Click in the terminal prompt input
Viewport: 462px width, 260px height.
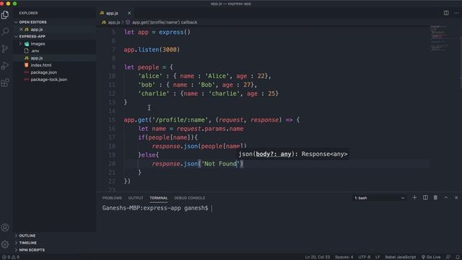(212, 208)
